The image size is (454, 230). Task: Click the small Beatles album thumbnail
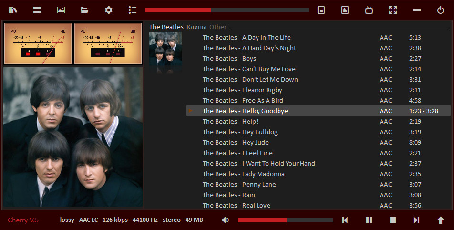click(x=165, y=52)
